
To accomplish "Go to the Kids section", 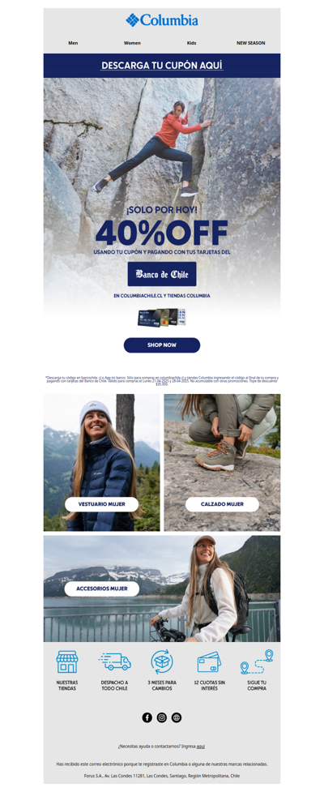I will coord(191,43).
